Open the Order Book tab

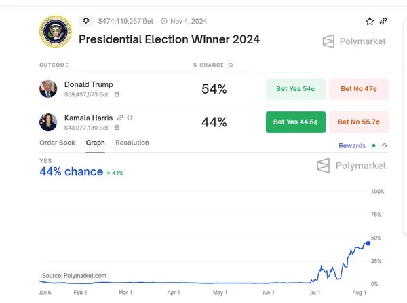pos(57,143)
